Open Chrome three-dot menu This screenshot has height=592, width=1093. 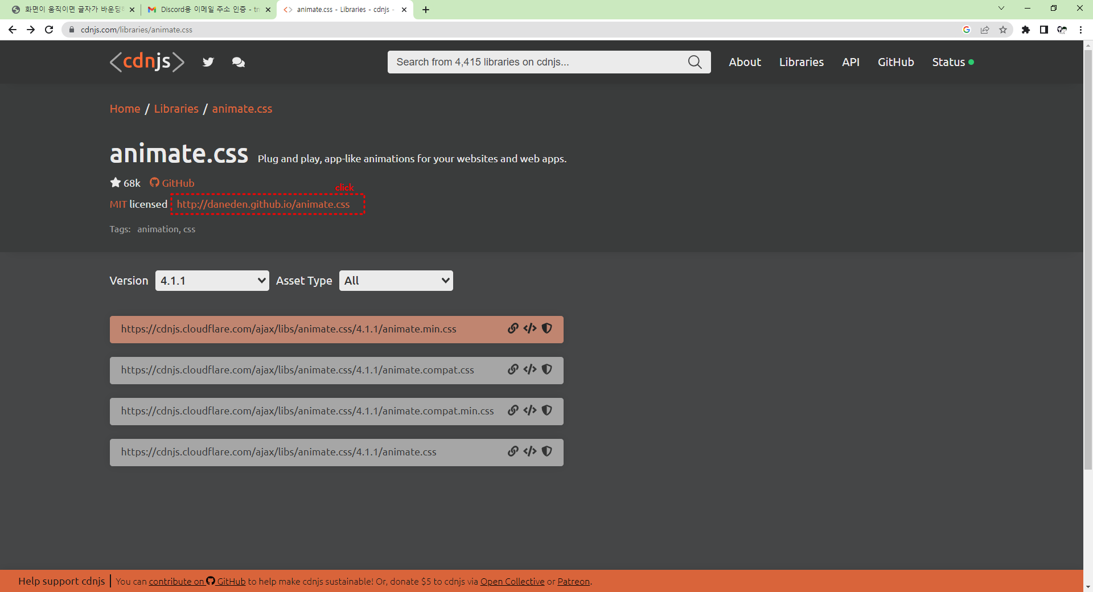[x=1080, y=30]
